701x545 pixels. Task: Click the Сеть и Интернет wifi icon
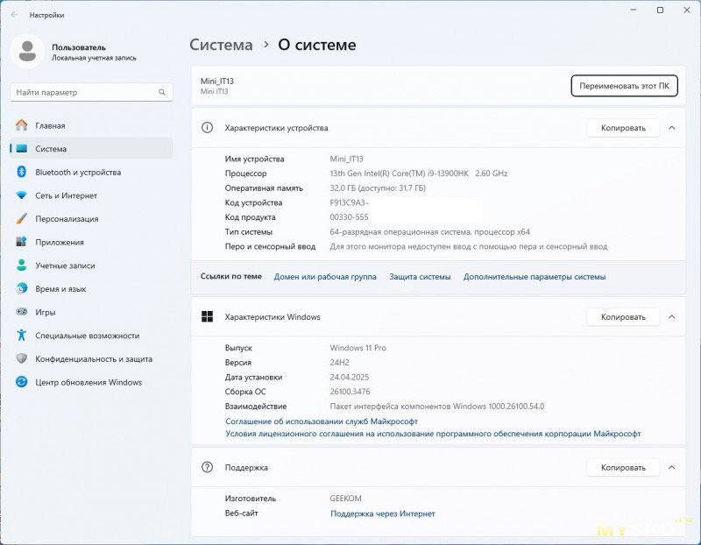(x=21, y=195)
